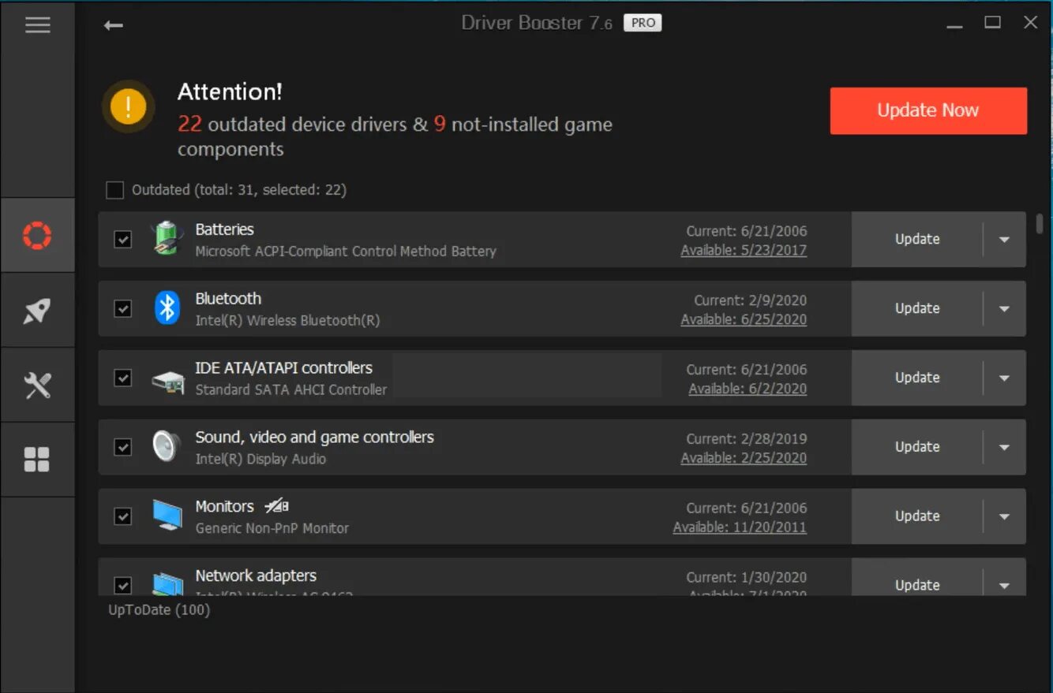Open the hamburger menu
1053x693 pixels.
click(x=37, y=25)
